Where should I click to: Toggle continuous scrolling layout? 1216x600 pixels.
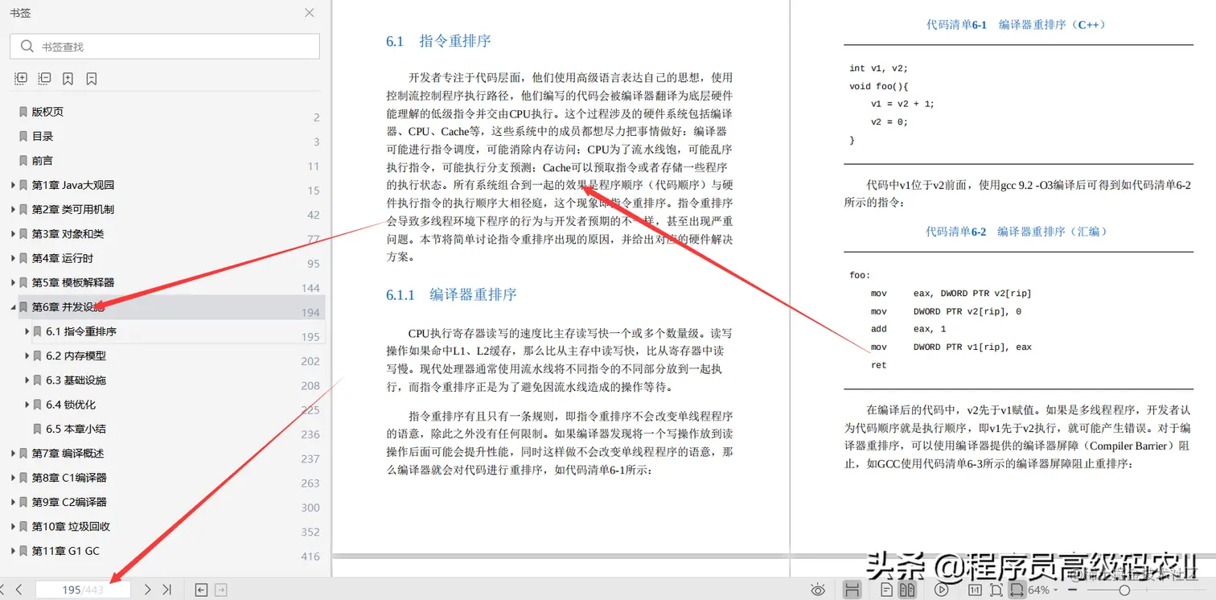[851, 590]
